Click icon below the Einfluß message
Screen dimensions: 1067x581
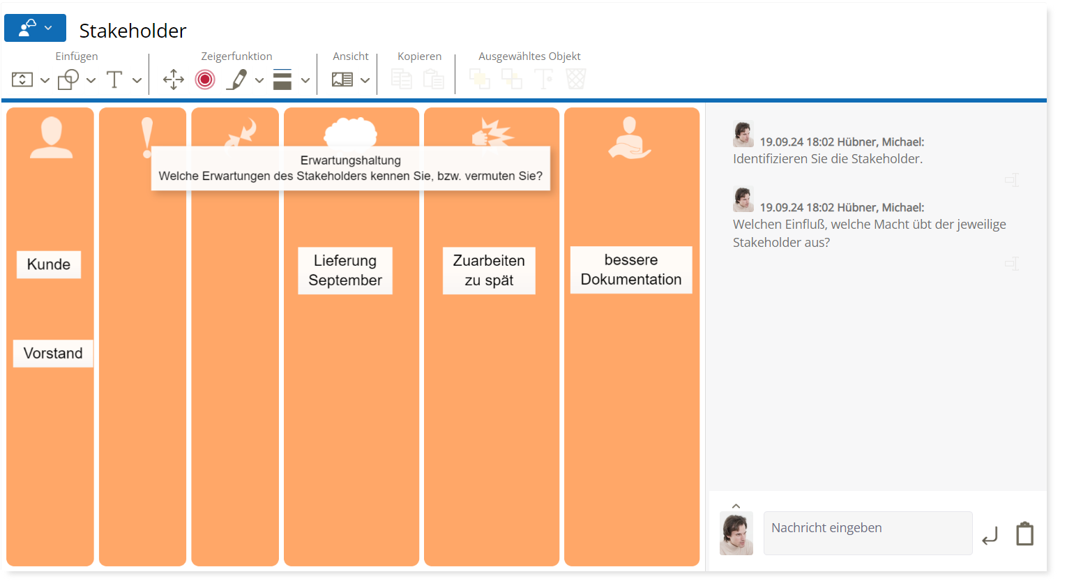(1012, 264)
